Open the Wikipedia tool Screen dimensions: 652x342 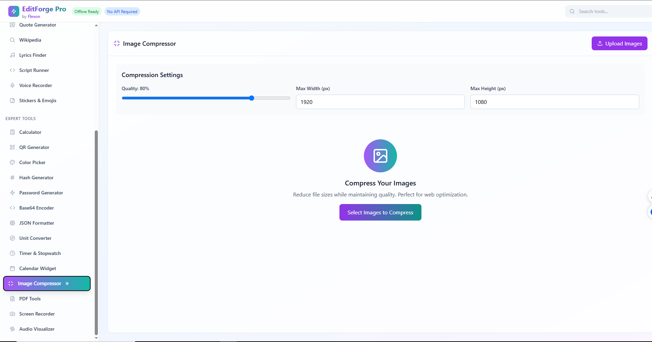(x=47, y=40)
